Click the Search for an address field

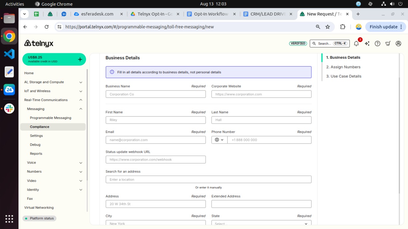[x=208, y=180]
